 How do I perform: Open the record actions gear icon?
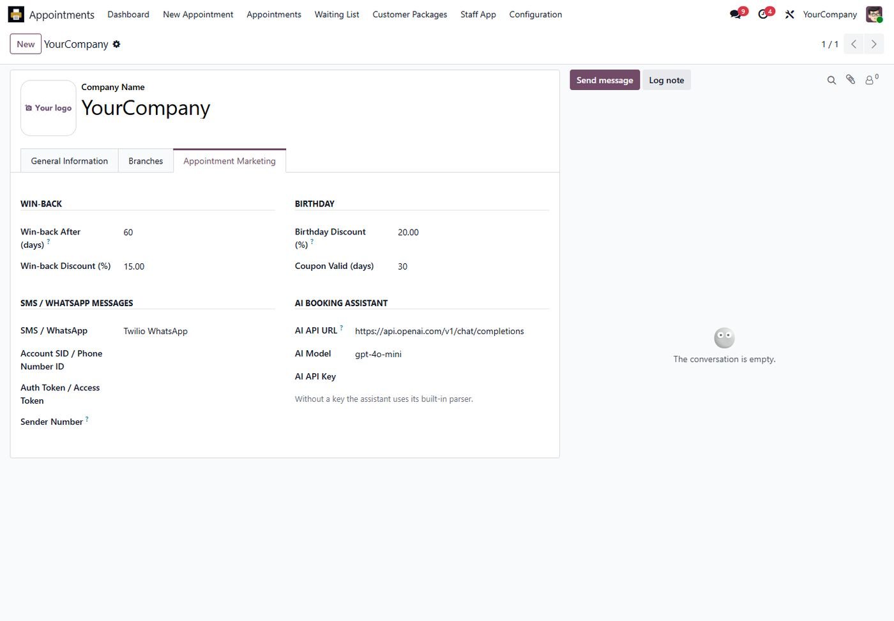116,44
